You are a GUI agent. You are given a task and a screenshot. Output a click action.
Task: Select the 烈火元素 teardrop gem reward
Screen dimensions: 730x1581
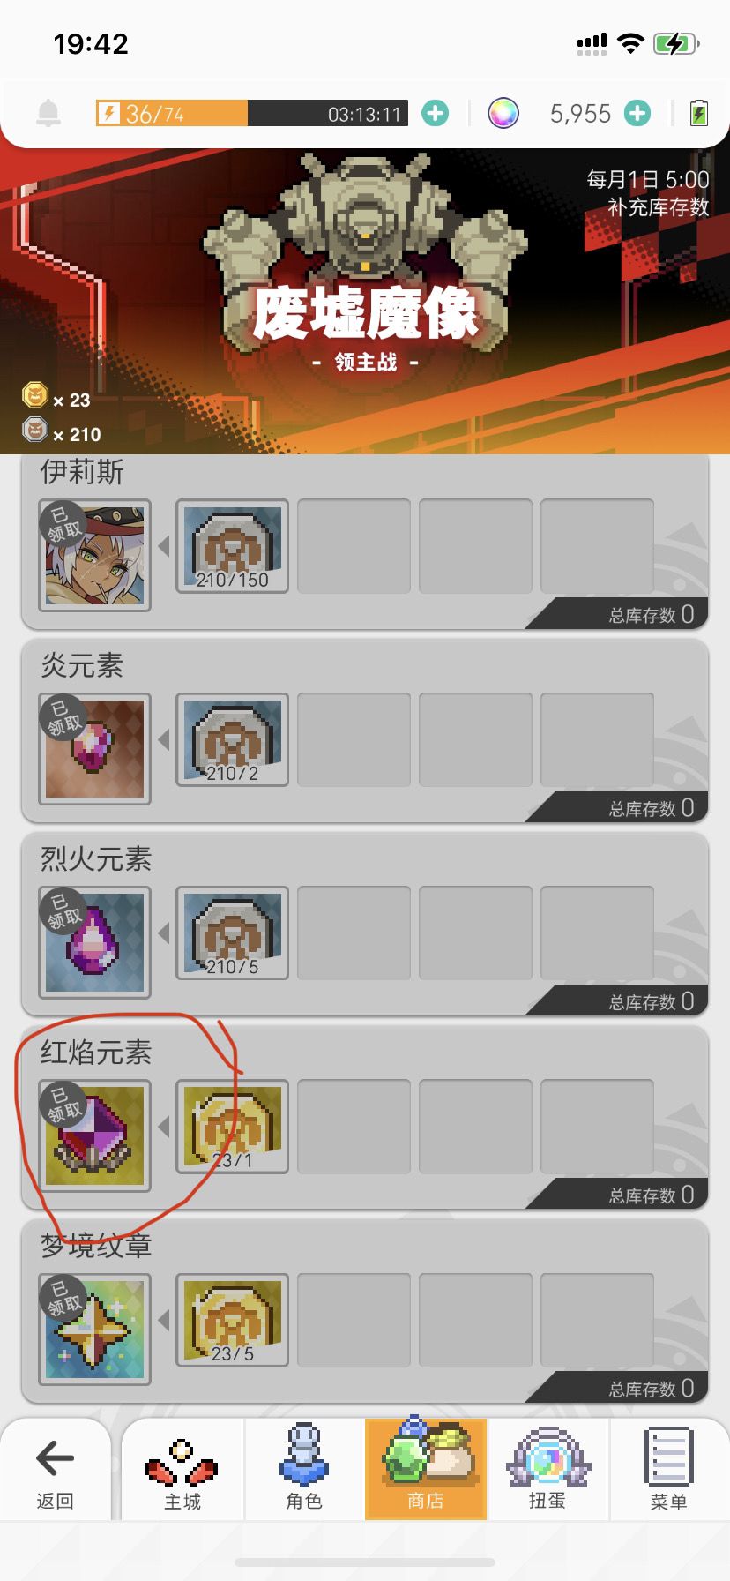94,941
